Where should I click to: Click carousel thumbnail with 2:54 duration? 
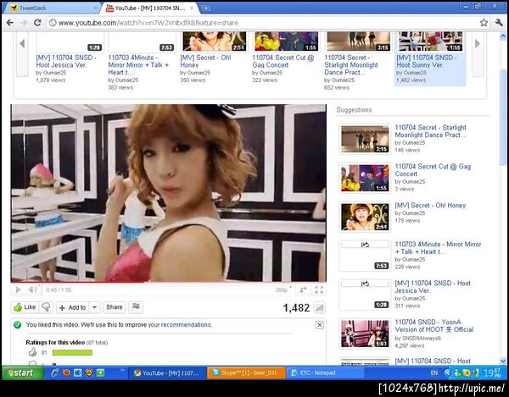(x=215, y=41)
